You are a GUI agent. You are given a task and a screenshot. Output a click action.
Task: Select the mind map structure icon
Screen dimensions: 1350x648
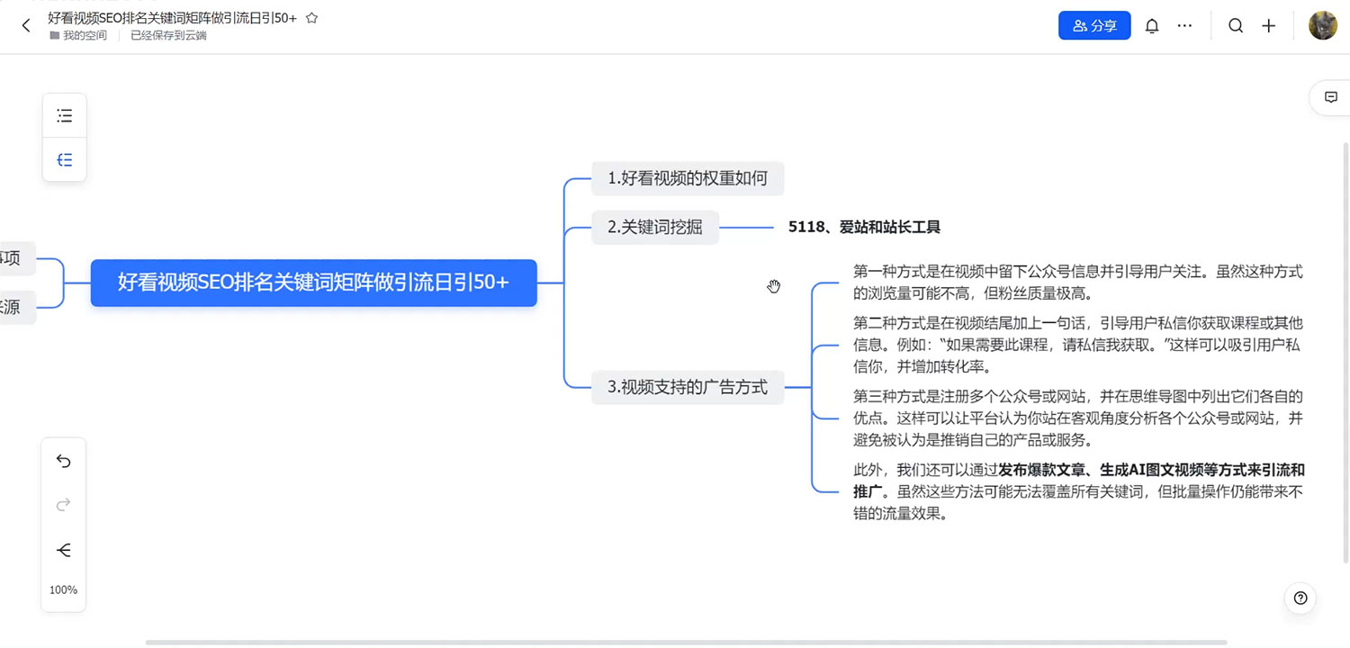64,159
